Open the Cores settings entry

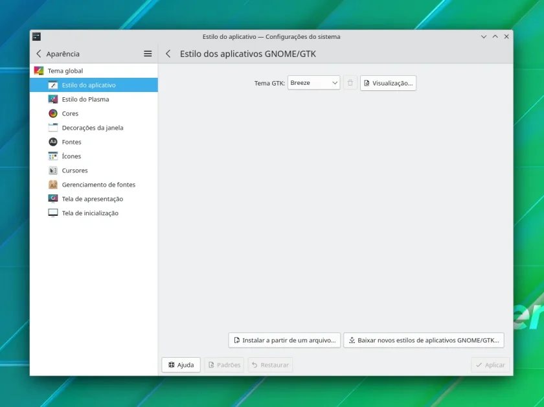click(94, 113)
